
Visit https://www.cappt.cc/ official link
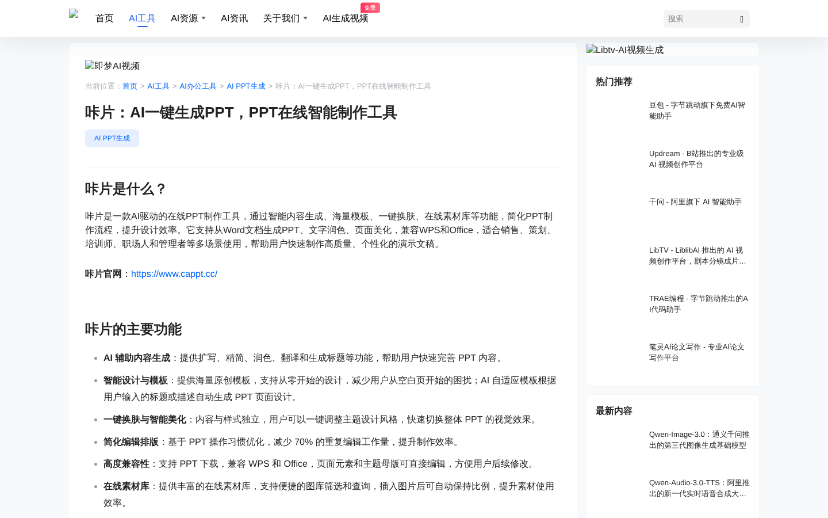coord(174,274)
